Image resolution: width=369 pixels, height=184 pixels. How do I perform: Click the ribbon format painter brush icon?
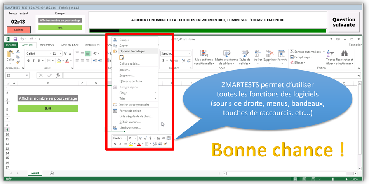(x=18, y=62)
